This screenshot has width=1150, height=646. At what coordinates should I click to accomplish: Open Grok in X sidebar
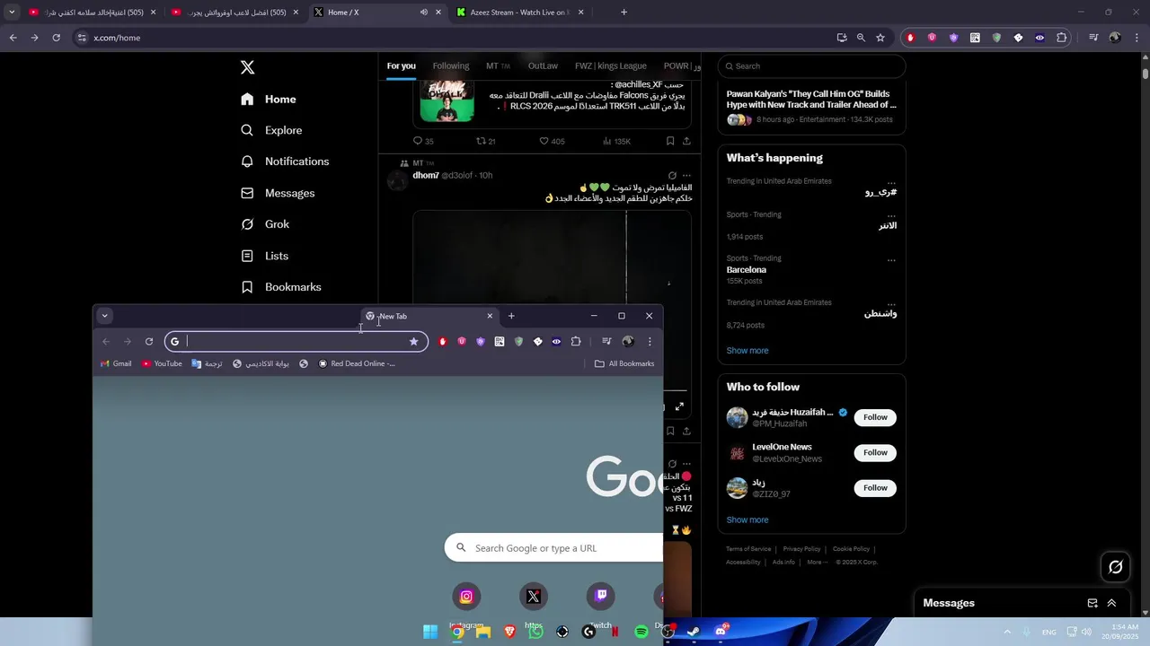coord(265,224)
